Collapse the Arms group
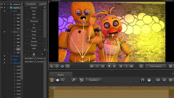Screen dimensions: 174x98 pyautogui.click(x=11, y=32)
